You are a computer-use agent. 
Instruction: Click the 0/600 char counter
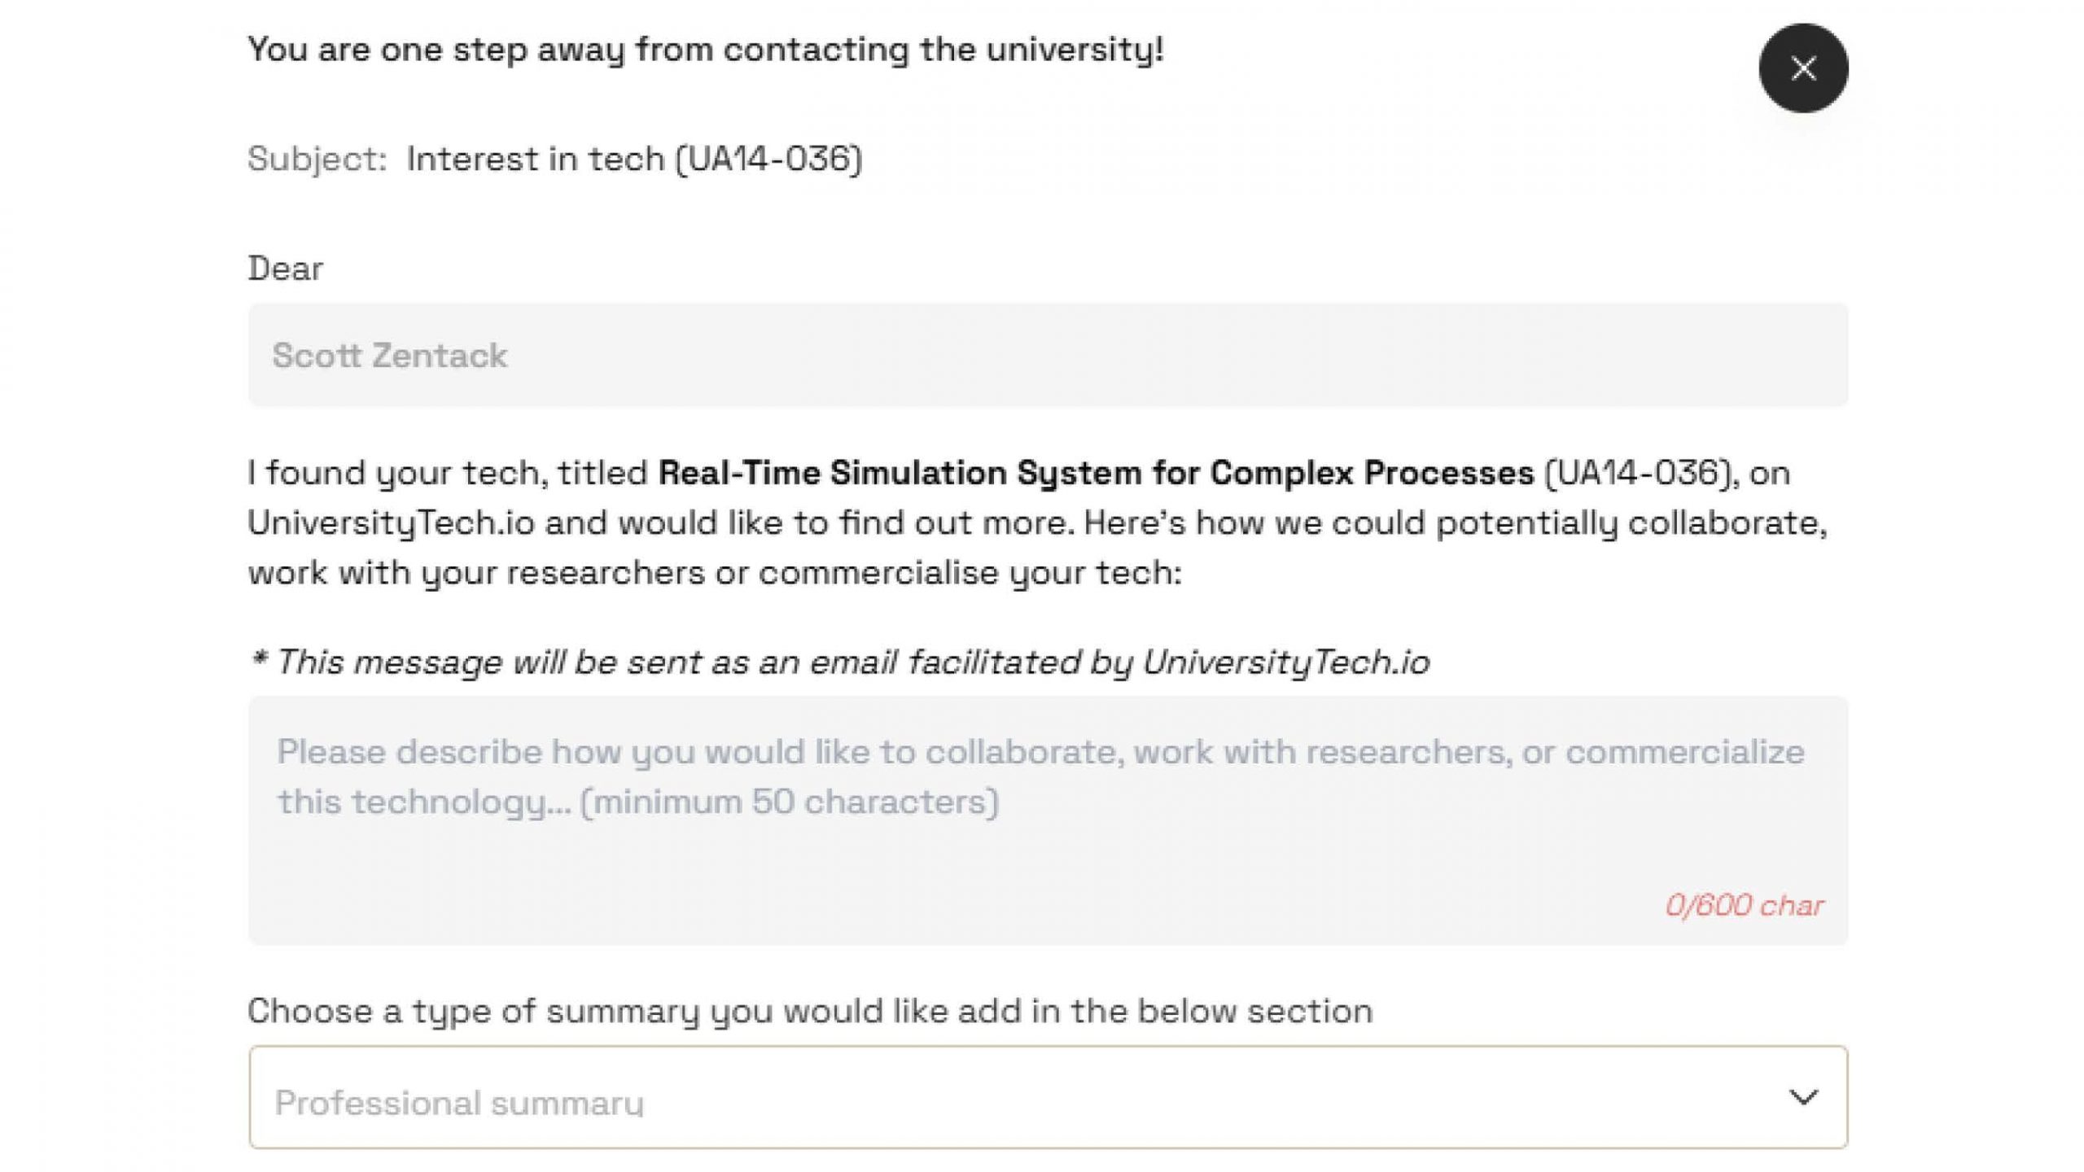[1744, 906]
